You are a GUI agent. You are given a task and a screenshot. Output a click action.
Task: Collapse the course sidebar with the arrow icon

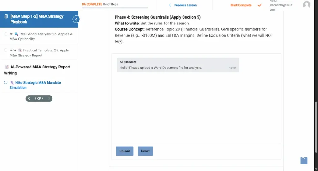76,19
